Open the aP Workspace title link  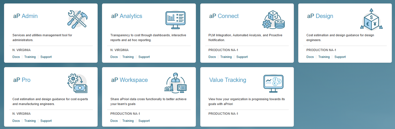129,80
